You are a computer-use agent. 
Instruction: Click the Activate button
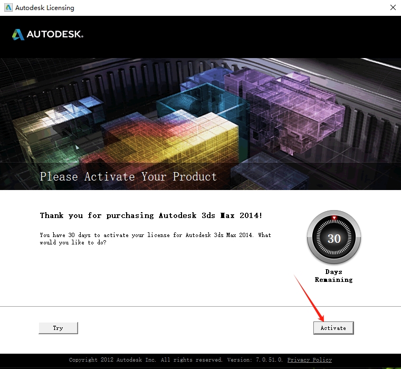pos(333,328)
